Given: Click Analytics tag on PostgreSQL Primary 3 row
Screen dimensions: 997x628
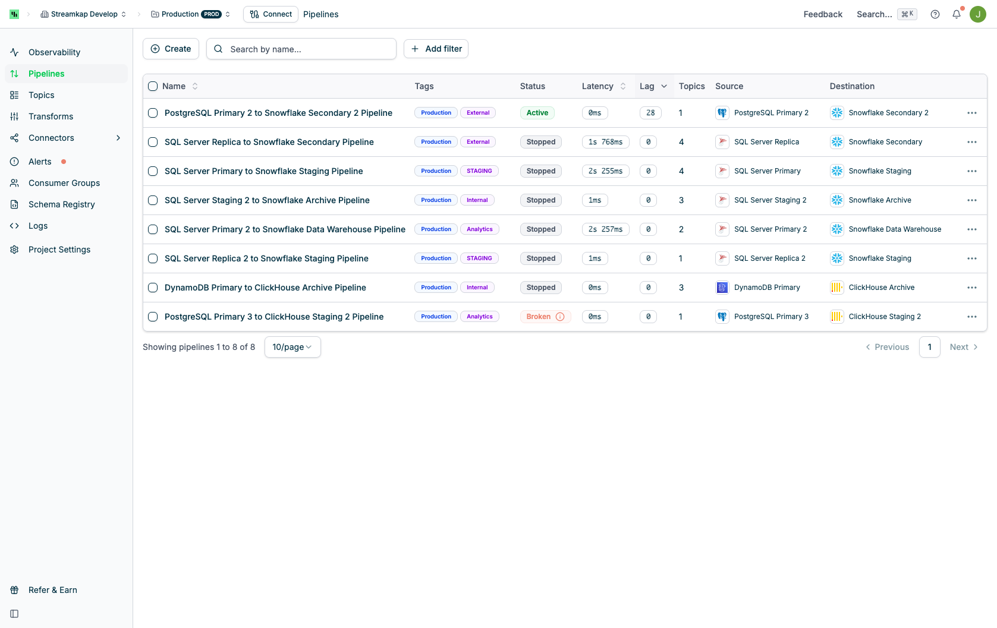Looking at the screenshot, I should coord(480,317).
